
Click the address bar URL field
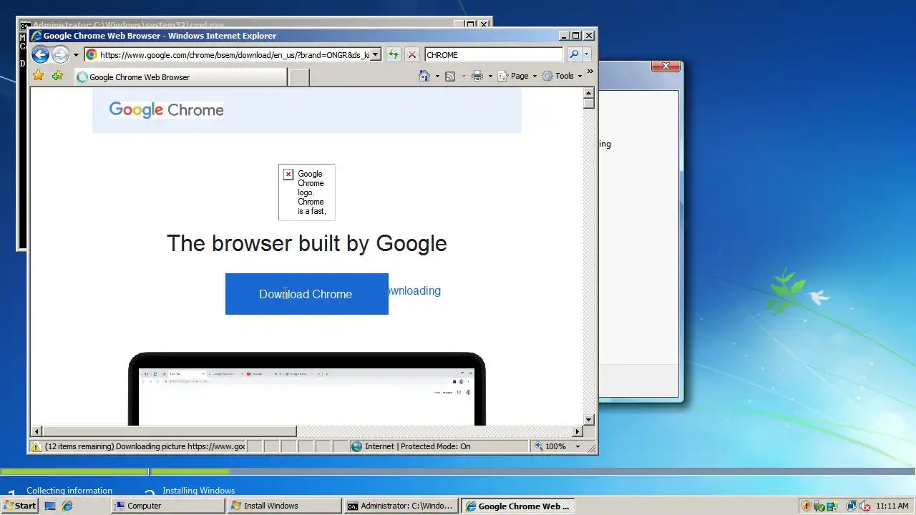(234, 54)
